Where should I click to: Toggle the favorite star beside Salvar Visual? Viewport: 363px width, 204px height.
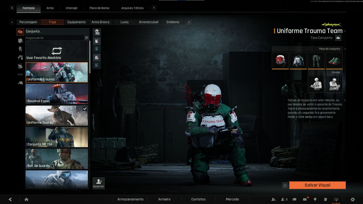[x=285, y=185]
